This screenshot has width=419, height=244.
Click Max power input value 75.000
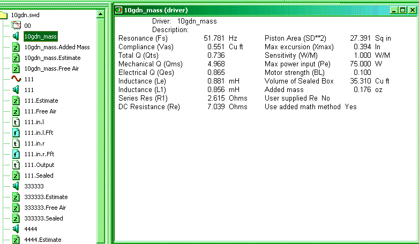click(360, 64)
